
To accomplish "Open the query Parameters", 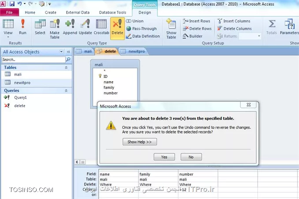I will click(x=289, y=27).
